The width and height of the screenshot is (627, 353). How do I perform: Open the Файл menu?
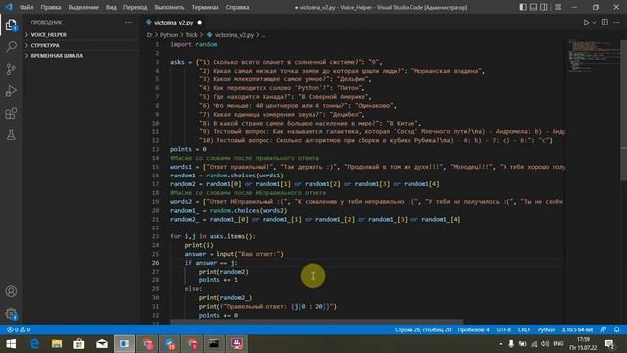[26, 7]
